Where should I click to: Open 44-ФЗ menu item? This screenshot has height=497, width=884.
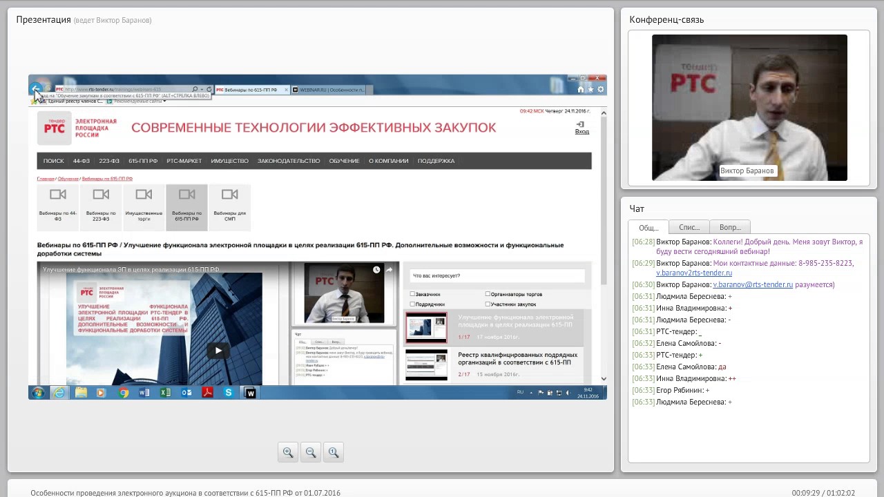[x=81, y=161]
